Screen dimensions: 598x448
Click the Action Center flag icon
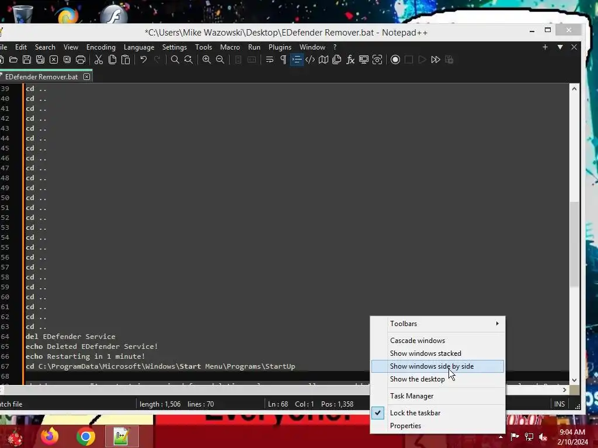(514, 436)
